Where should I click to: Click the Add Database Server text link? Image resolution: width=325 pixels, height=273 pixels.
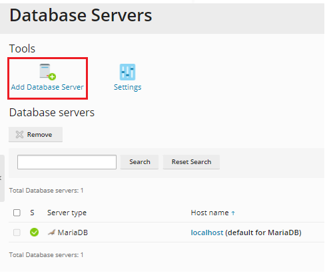click(x=47, y=87)
